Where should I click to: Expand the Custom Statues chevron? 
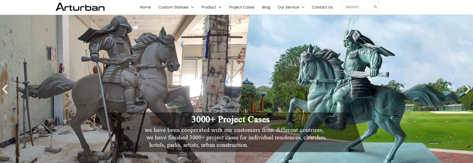[x=192, y=7]
